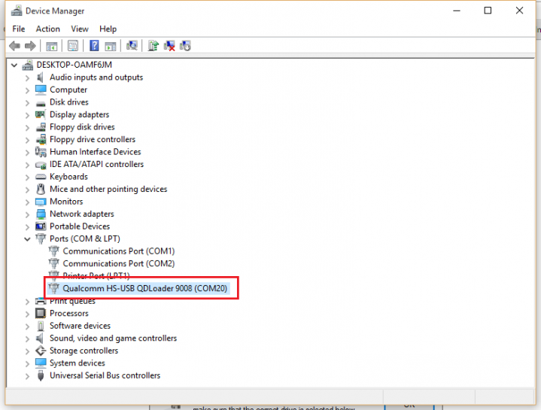Collapse the DESKTOP-OAMF6JM root node
Image resolution: width=541 pixels, height=410 pixels.
17,65
